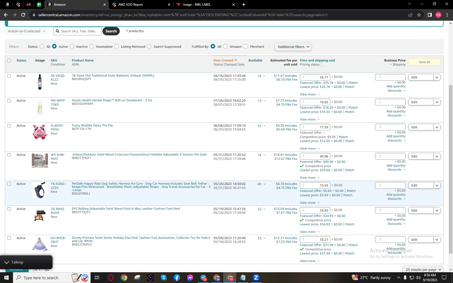Open Fuzzy Wubble pig product image
The width and height of the screenshot is (453, 283).
click(x=40, y=132)
